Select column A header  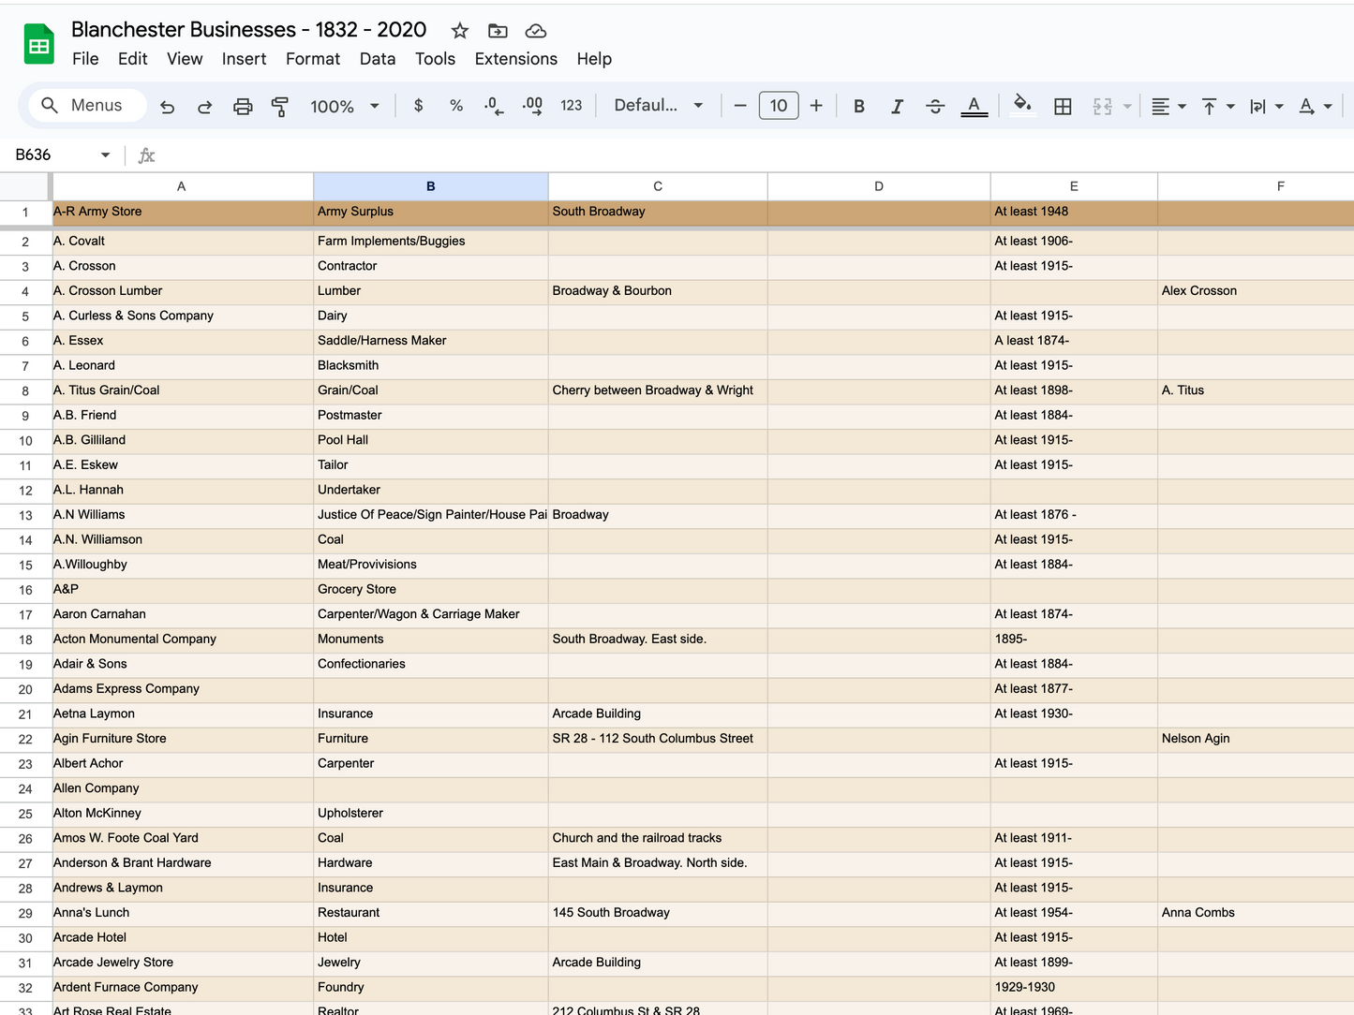(182, 186)
